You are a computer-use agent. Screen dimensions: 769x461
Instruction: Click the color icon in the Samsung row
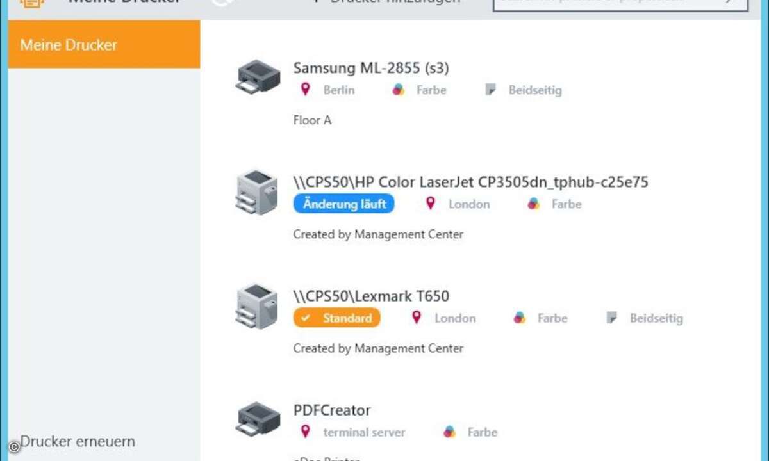[398, 90]
